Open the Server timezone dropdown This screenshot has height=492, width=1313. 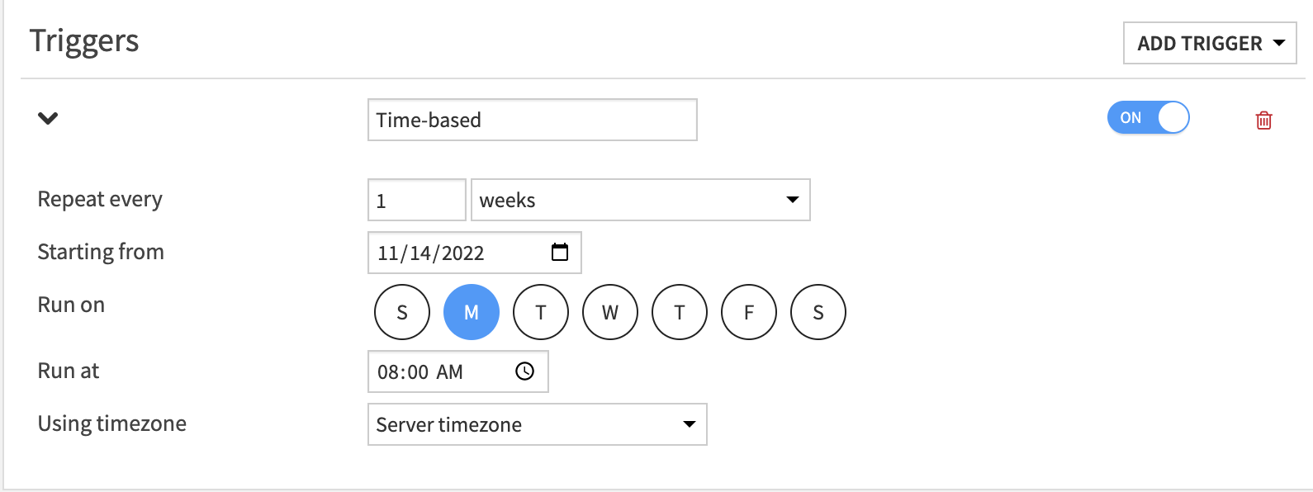coord(537,424)
